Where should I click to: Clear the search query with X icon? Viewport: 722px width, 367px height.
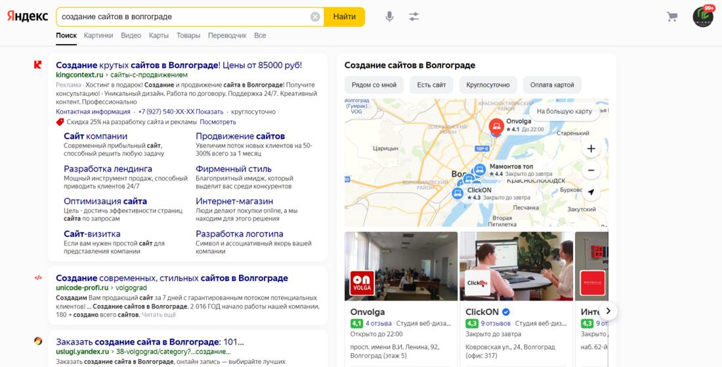coord(315,17)
